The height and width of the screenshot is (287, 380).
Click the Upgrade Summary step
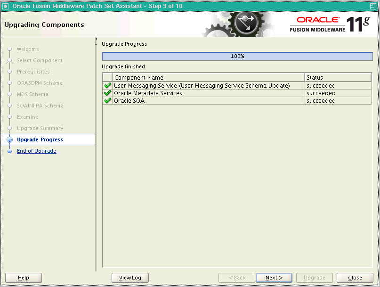(x=40, y=128)
